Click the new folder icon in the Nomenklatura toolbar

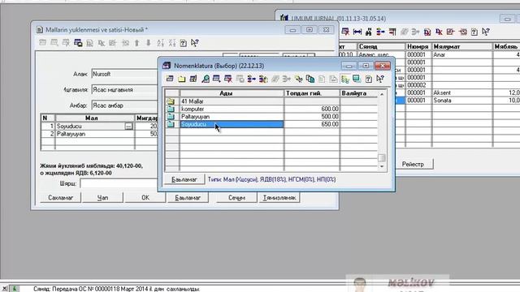coord(181,79)
